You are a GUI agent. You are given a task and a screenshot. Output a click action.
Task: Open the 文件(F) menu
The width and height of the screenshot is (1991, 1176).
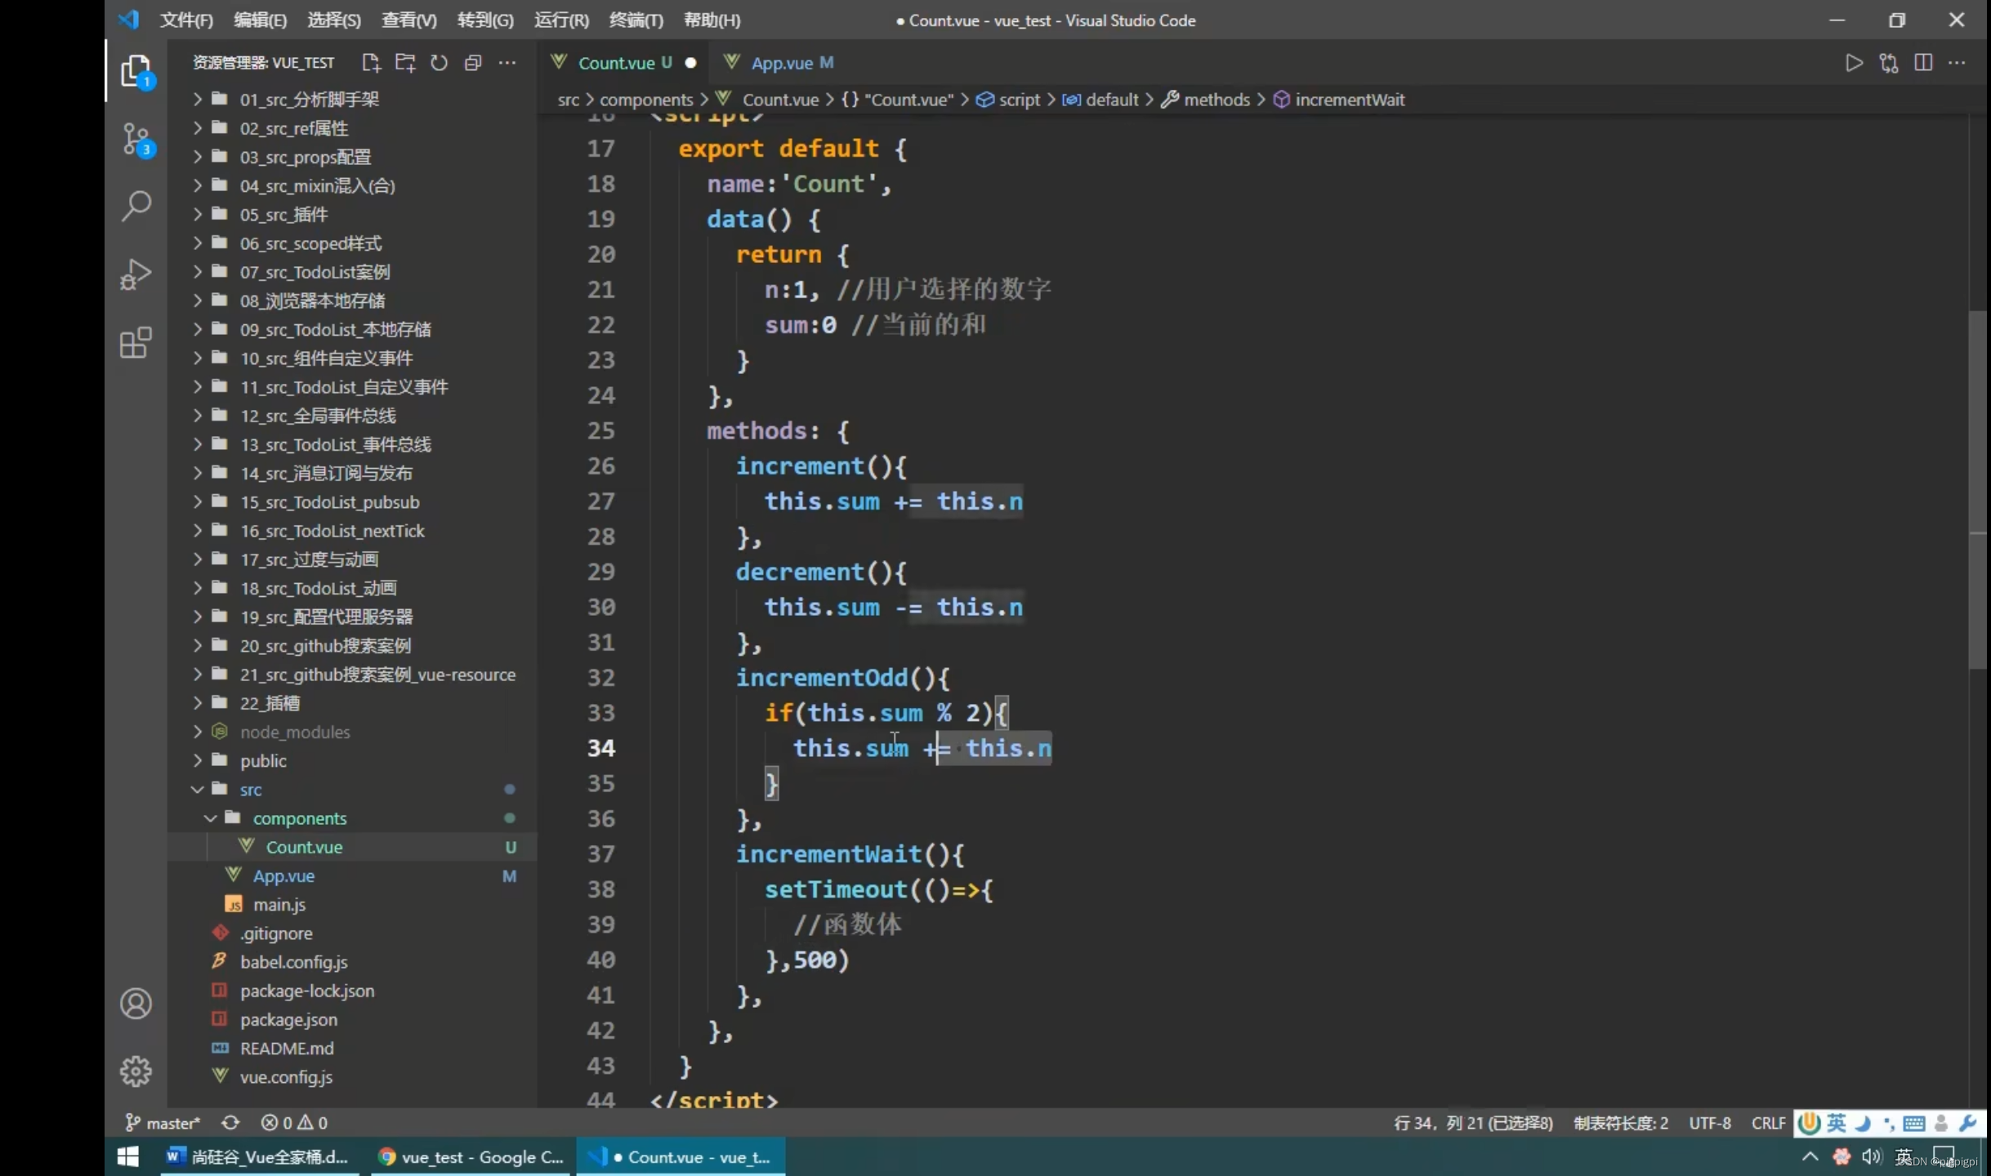click(186, 20)
